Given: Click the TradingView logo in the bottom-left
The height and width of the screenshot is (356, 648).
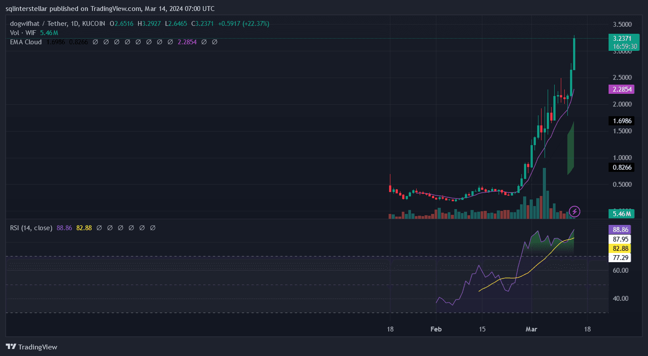Looking at the screenshot, I should click(32, 347).
